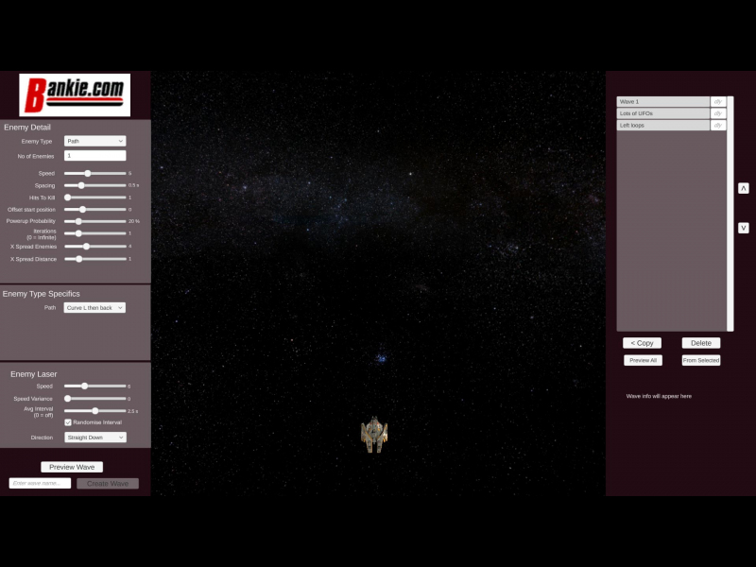
Task: Click the dly box beside Wave 1
Action: click(718, 101)
